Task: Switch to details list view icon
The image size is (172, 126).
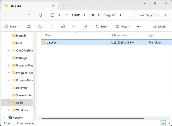Action: tap(163, 123)
